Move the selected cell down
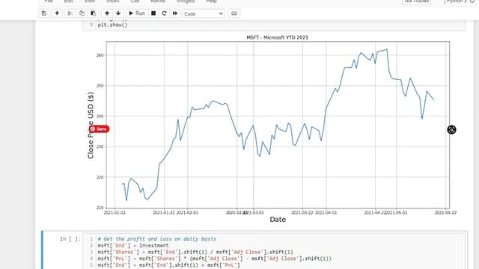The image size is (479, 269). point(118,13)
